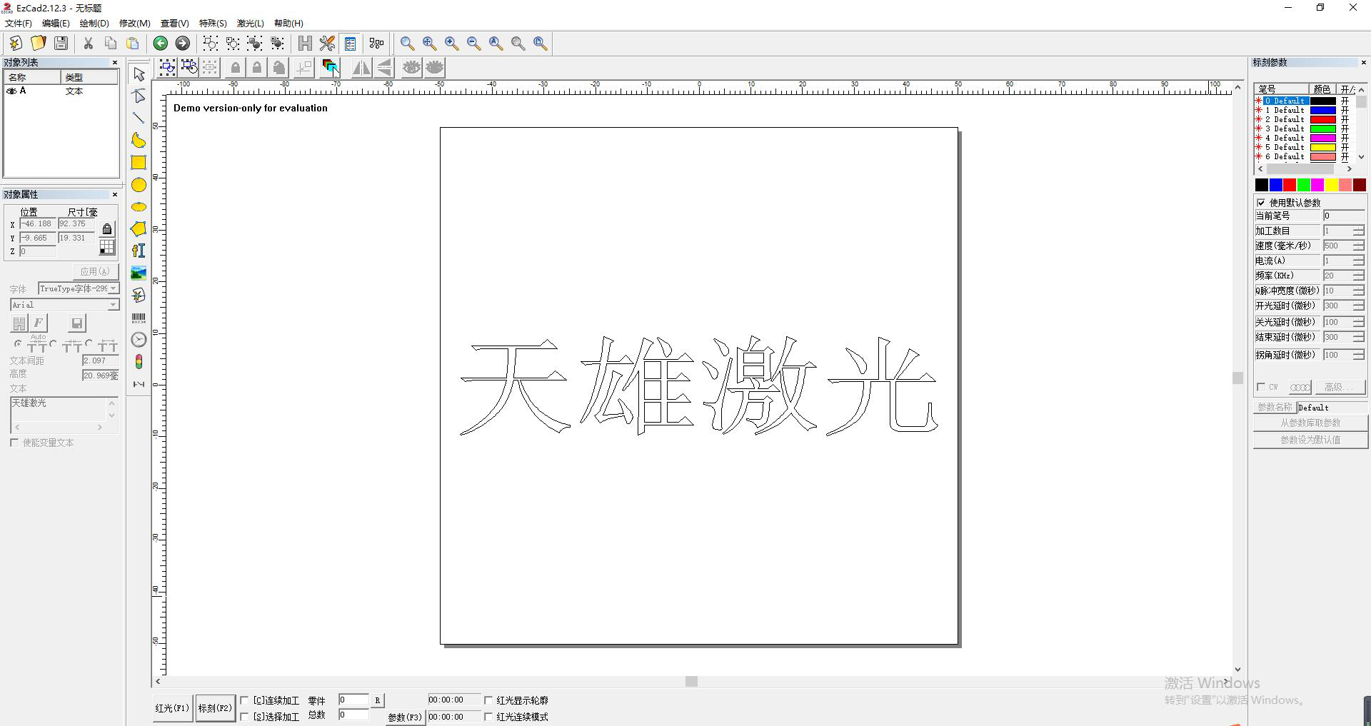Open the TrueType font type dropdown
This screenshot has width=1371, height=726.
pos(113,288)
